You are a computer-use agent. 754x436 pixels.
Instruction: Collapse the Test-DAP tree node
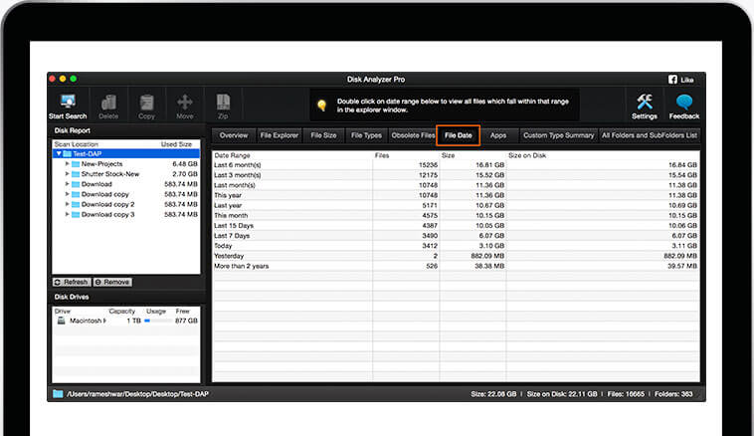(59, 154)
